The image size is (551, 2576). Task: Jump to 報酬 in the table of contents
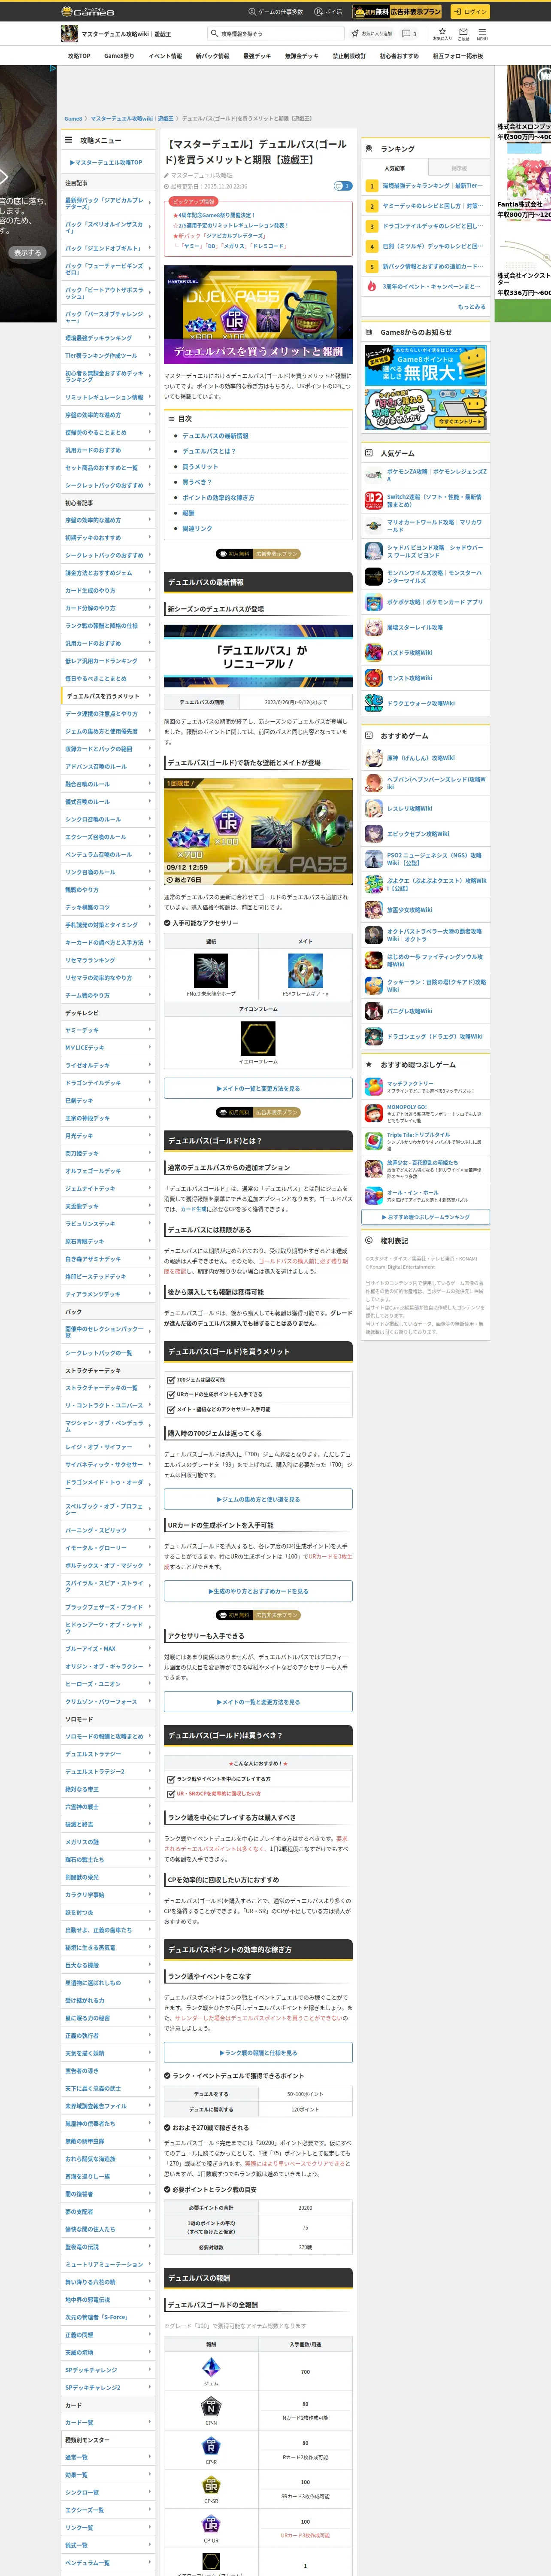click(188, 513)
